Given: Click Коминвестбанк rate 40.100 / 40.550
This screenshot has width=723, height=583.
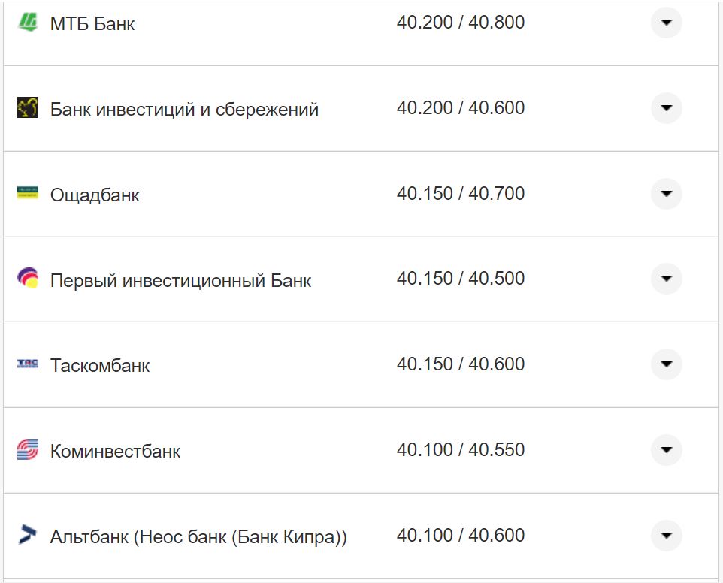Looking at the screenshot, I should [461, 450].
